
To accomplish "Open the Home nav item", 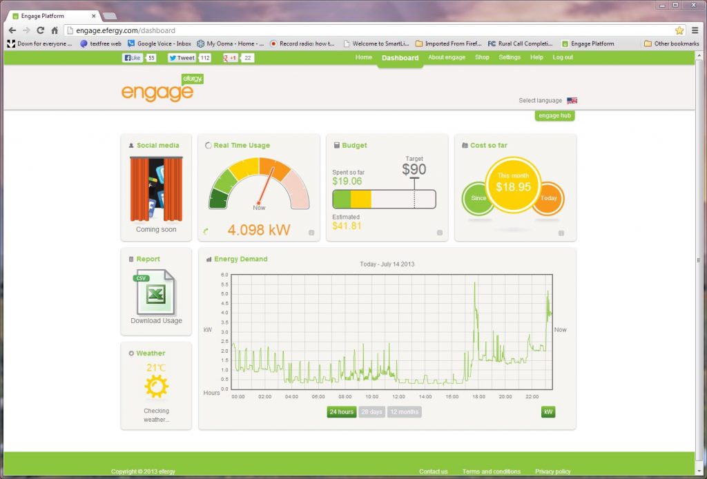I will click(x=363, y=57).
